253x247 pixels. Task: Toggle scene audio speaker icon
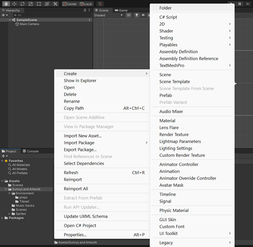coord(144,15)
